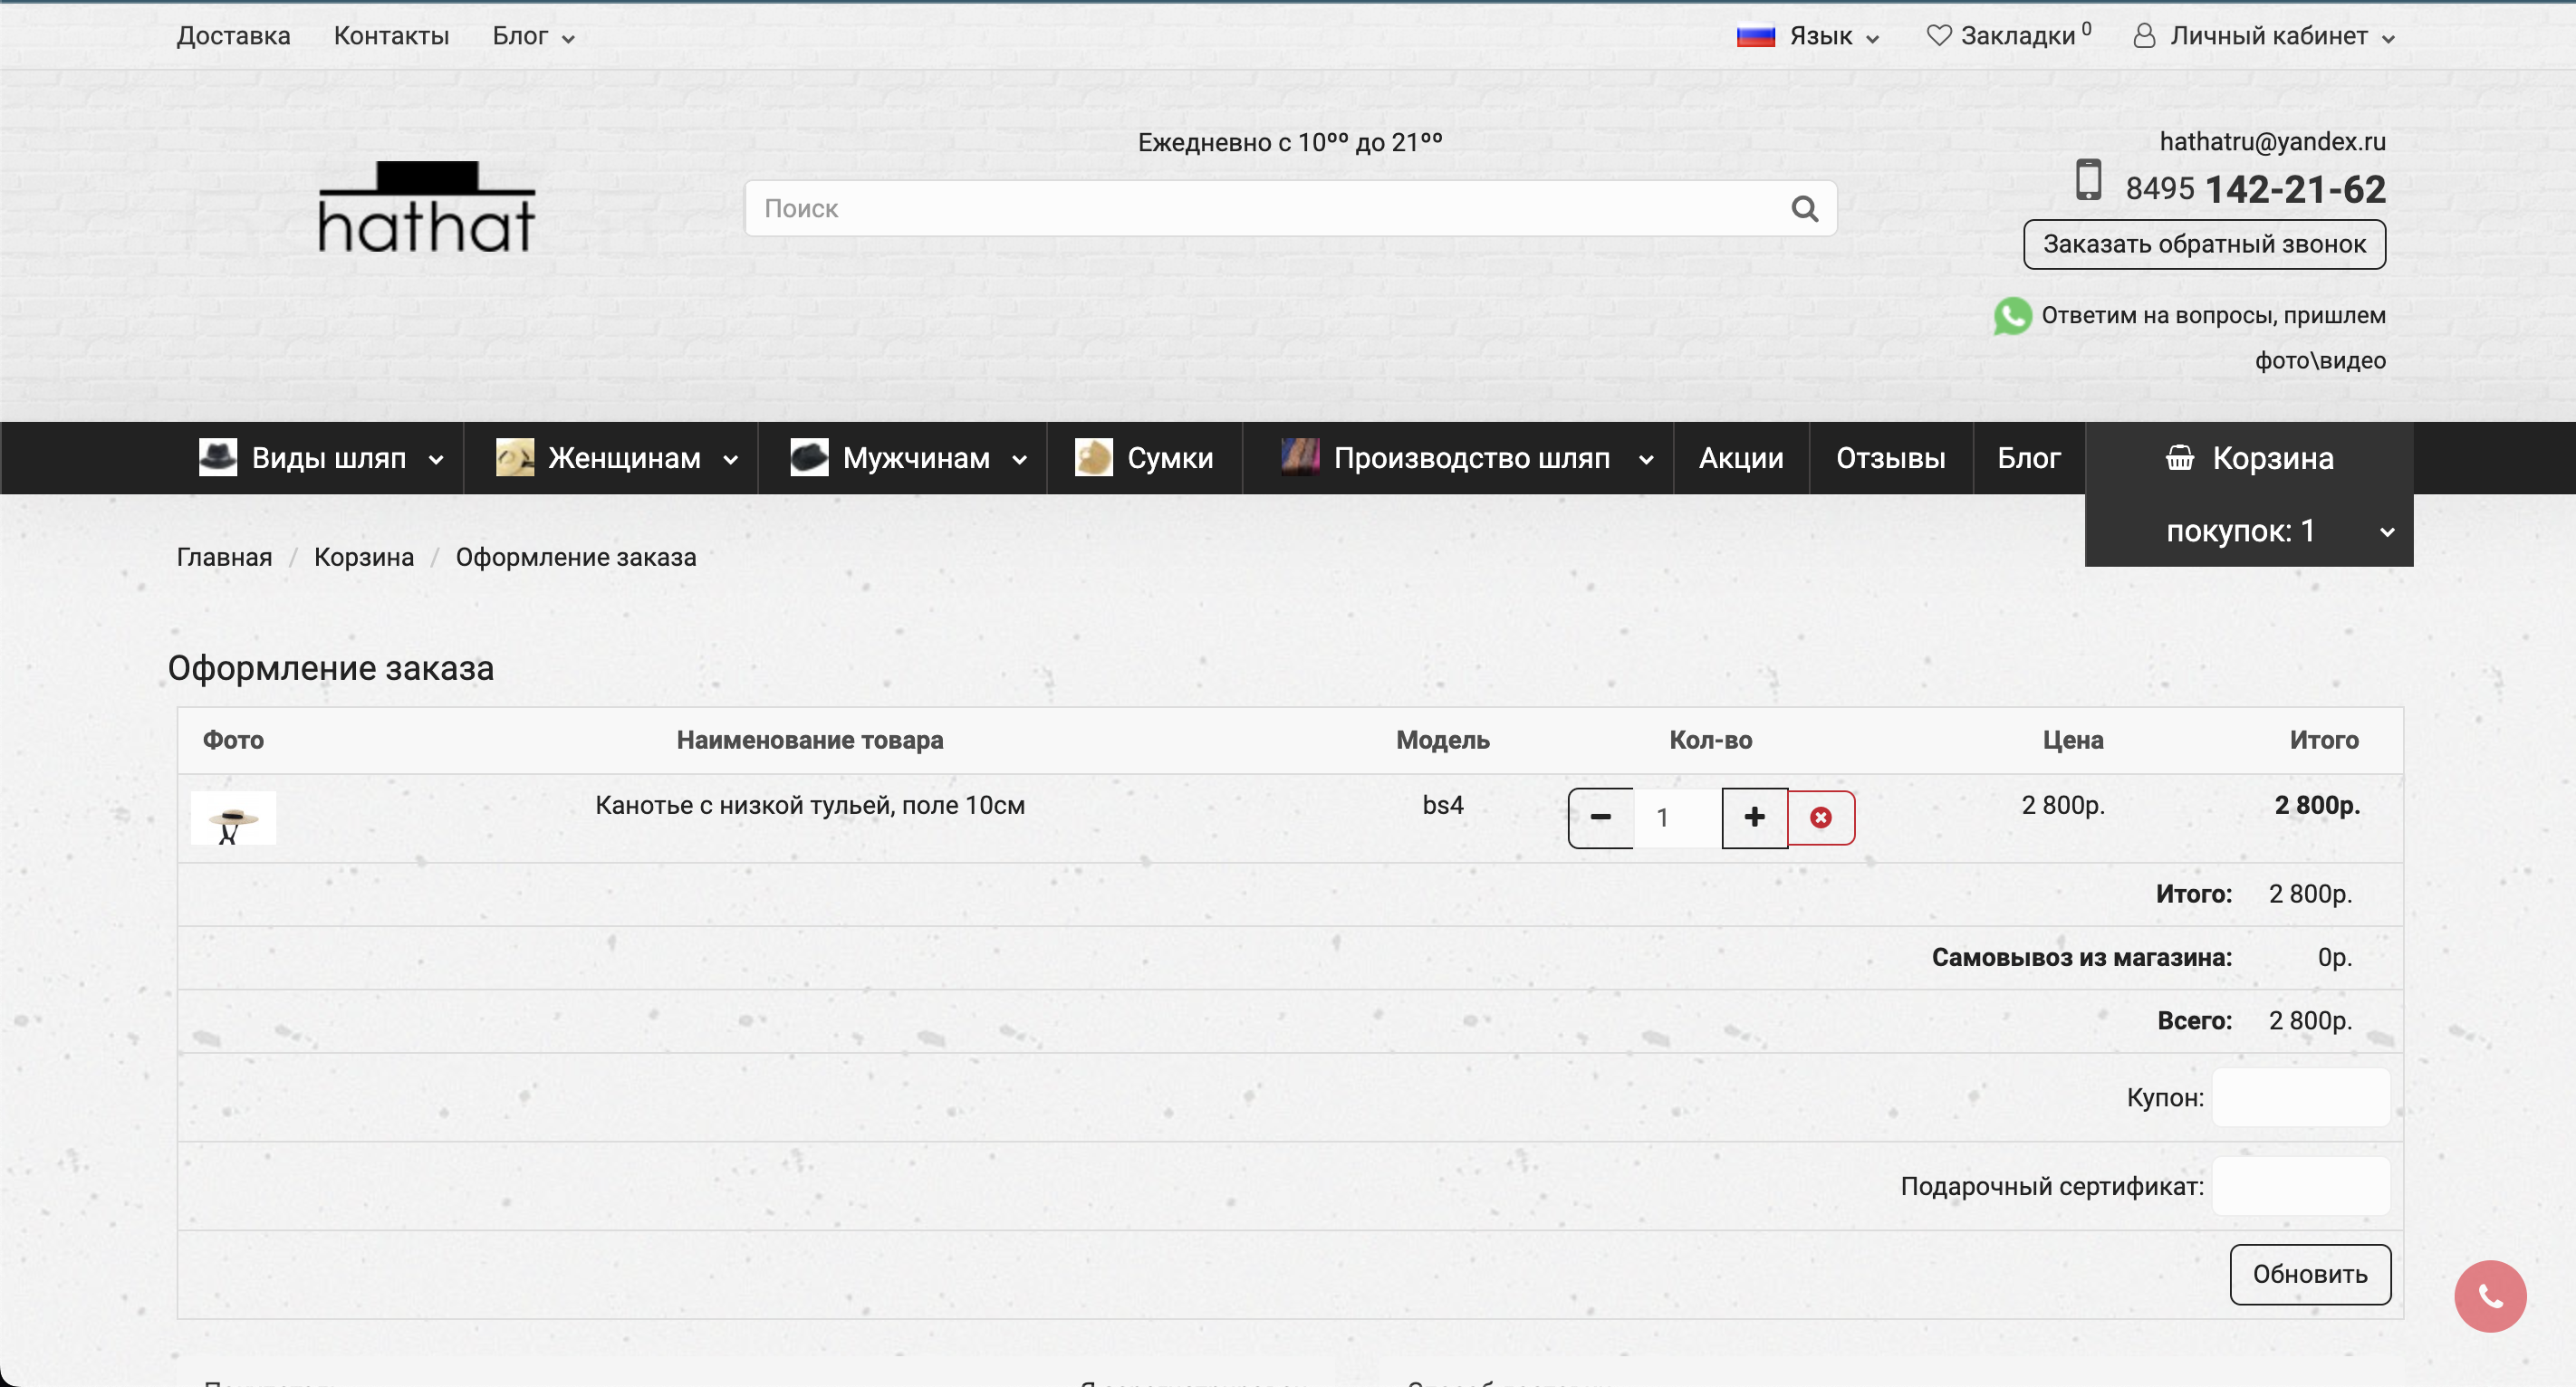Focus the Купон input field

pyautogui.click(x=2301, y=1097)
